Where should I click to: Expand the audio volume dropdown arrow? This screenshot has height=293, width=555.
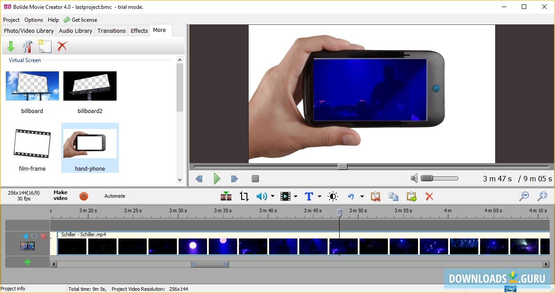coord(272,196)
